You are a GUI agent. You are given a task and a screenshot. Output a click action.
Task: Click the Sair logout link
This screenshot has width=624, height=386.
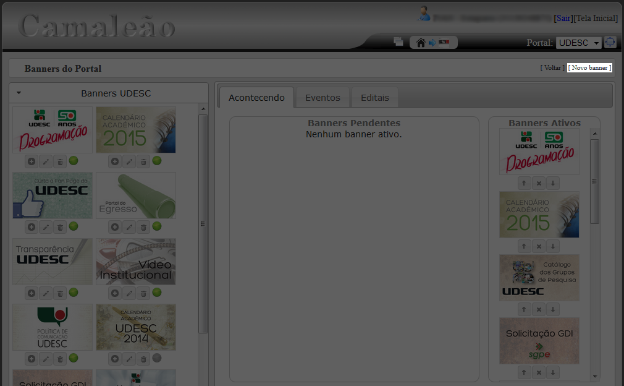pos(563,18)
